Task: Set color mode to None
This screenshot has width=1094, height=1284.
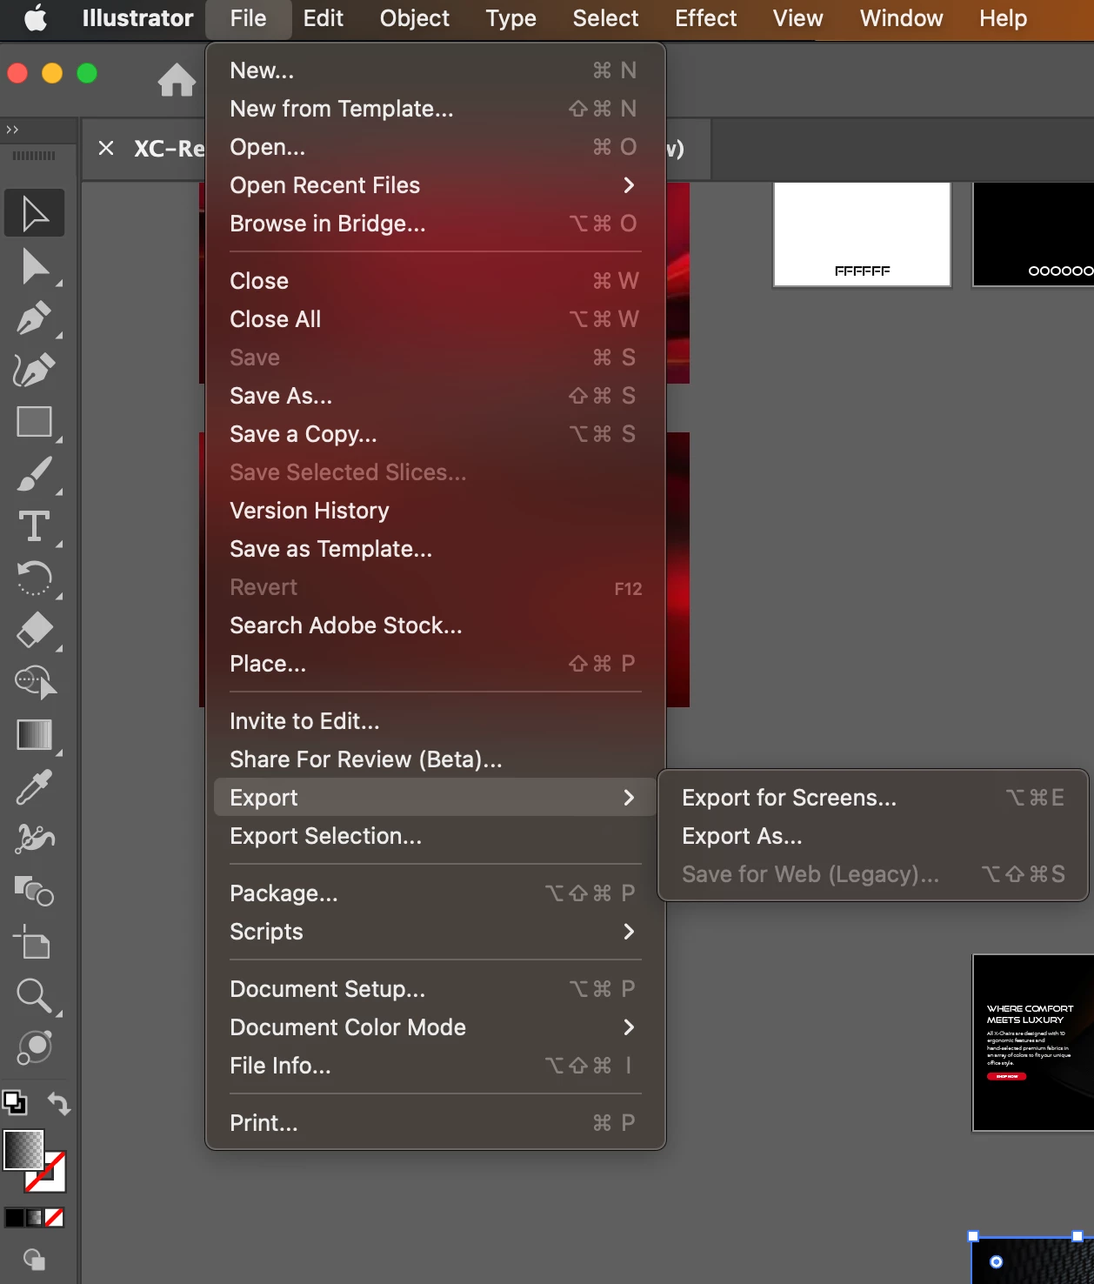Action: pyautogui.click(x=54, y=1217)
